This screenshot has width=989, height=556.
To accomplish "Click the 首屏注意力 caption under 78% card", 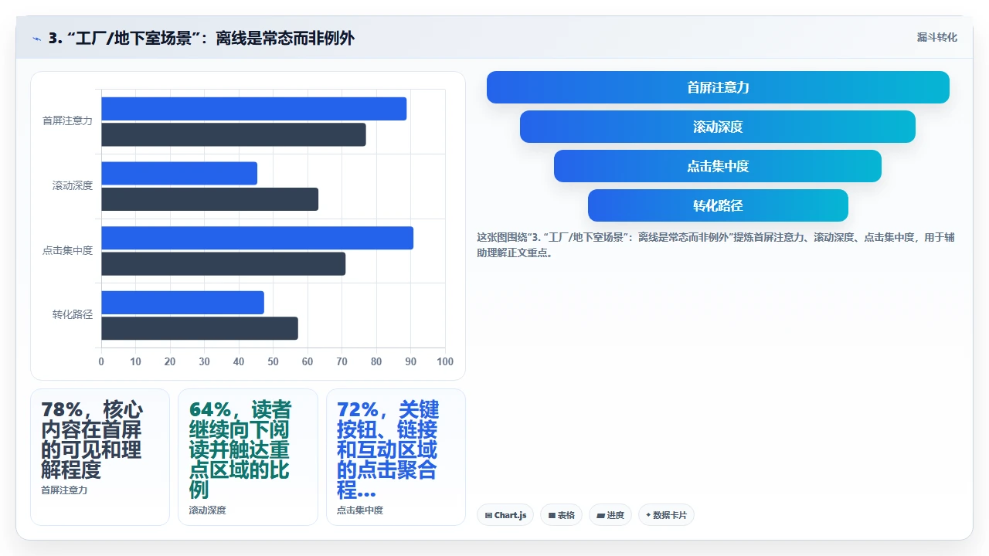I will tap(64, 490).
